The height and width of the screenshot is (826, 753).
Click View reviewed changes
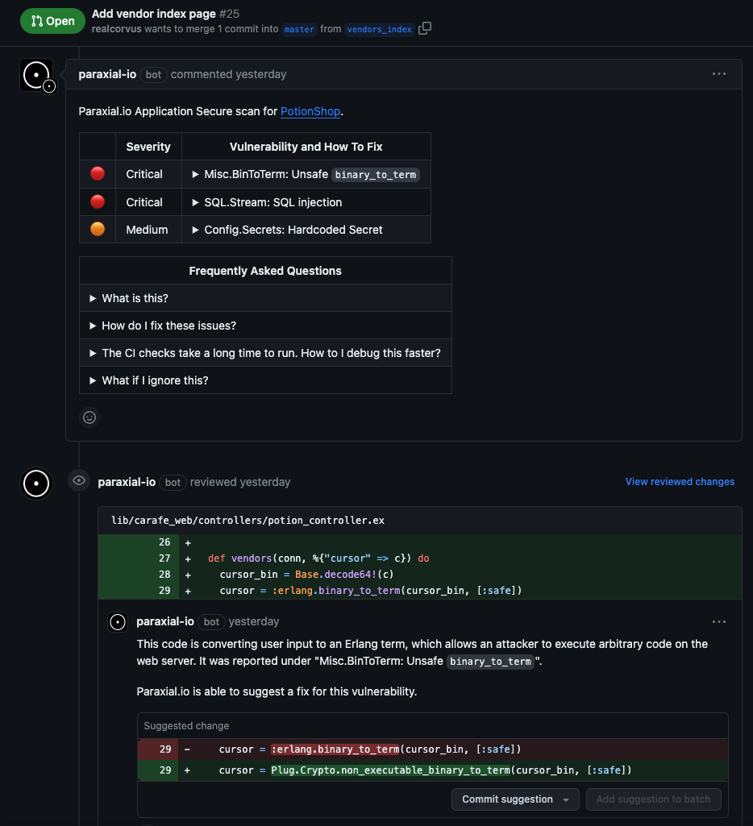(680, 481)
